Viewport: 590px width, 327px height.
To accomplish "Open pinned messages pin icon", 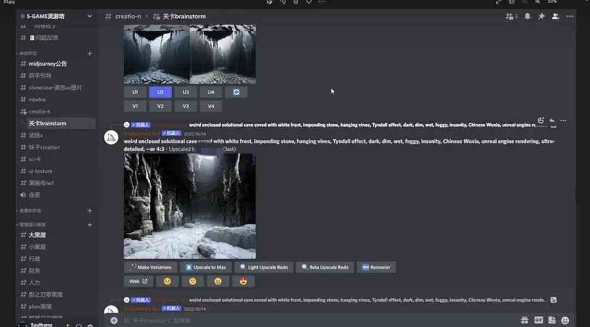I will pyautogui.click(x=541, y=16).
